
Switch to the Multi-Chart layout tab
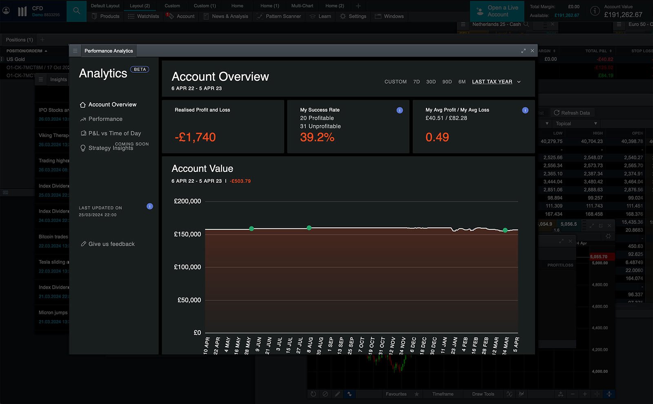click(x=302, y=6)
